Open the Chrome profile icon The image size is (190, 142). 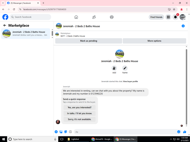pos(182,9)
